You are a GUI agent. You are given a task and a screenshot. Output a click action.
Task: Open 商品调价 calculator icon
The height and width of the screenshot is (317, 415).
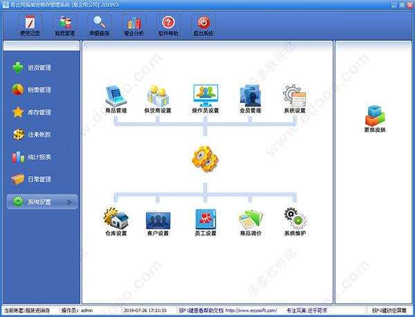click(x=250, y=222)
